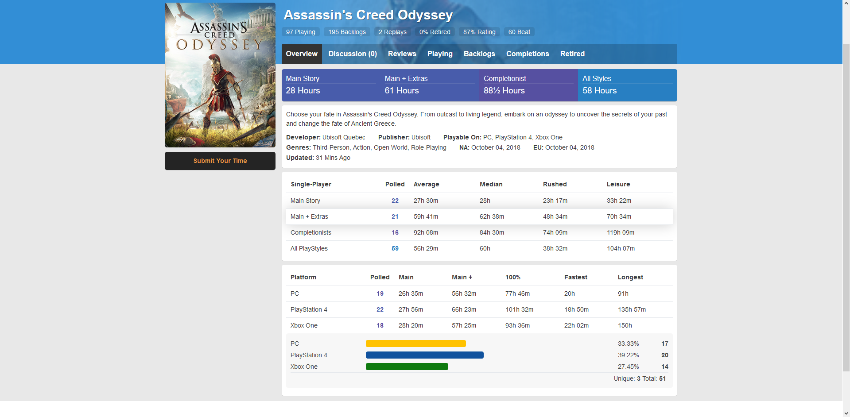Open the Discussion (0) tab

point(352,54)
